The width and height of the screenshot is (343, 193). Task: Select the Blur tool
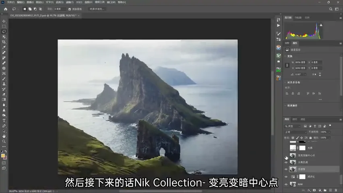point(4,105)
